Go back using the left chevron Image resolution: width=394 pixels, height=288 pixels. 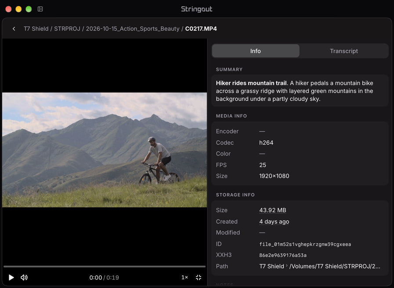click(x=14, y=29)
